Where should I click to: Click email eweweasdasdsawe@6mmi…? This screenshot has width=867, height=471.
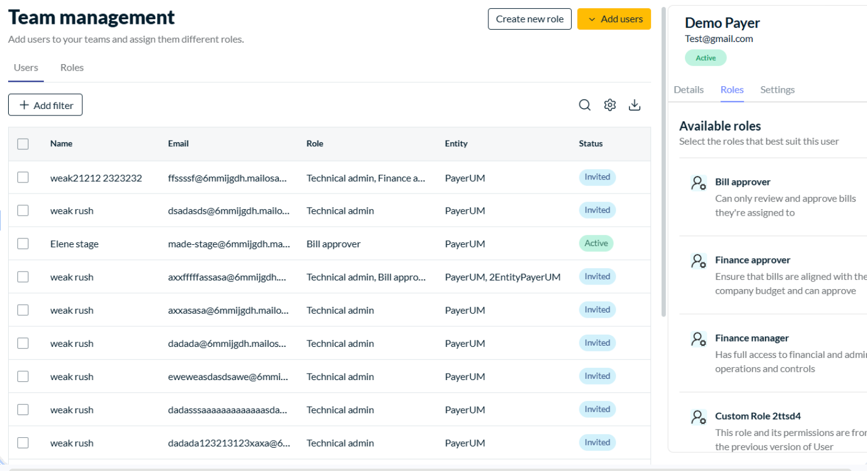pyautogui.click(x=228, y=377)
